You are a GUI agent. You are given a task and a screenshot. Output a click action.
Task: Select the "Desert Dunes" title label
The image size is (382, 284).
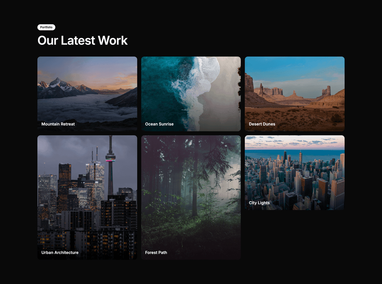262,124
